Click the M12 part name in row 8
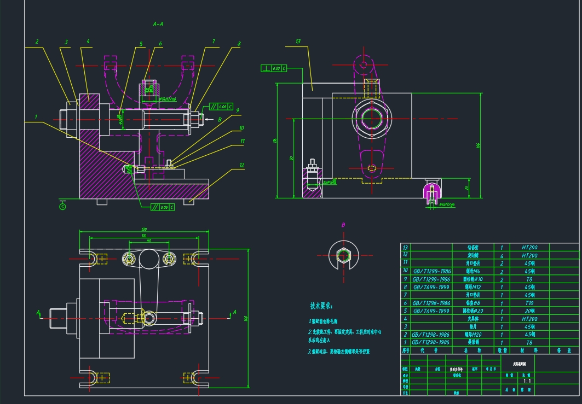The width and height of the screenshot is (582, 404). [473, 287]
